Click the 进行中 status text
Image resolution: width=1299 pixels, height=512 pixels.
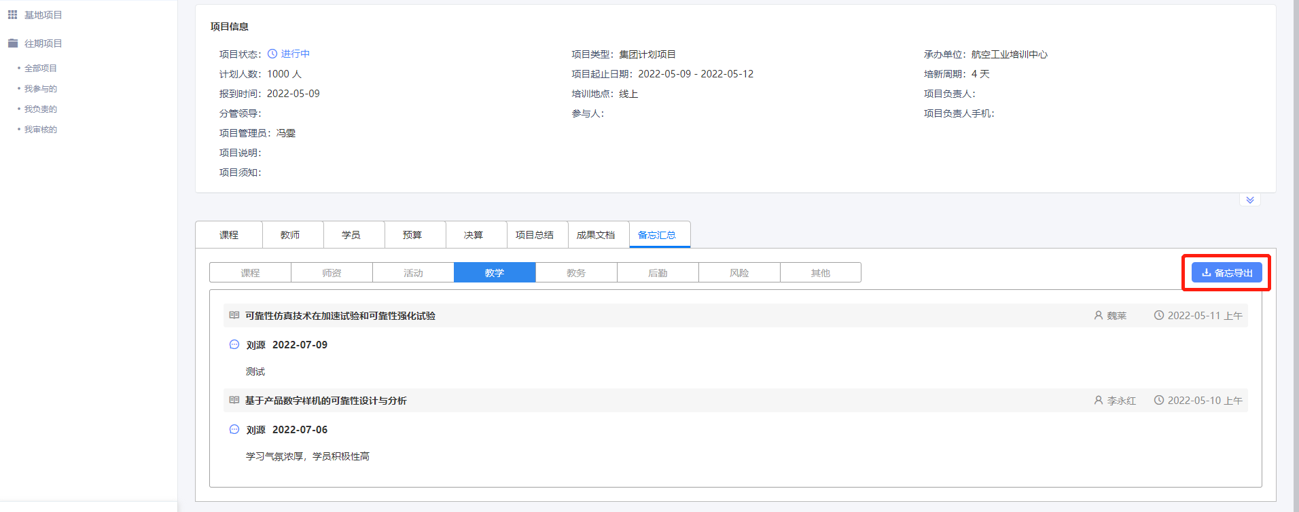[x=296, y=54]
